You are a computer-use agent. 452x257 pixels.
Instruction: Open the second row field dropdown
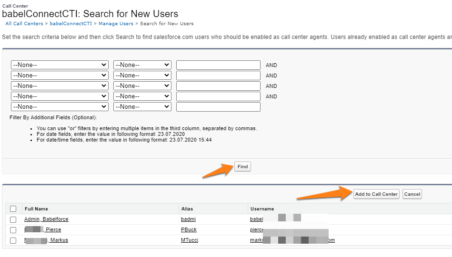(60, 76)
